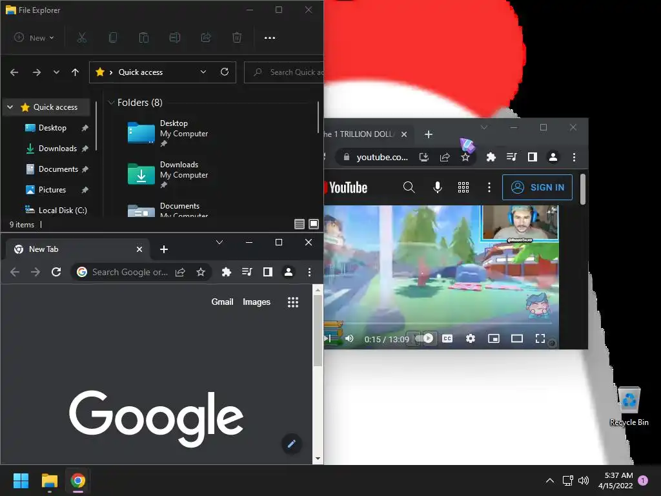
Task: Collapse the Quick access tree node
Action: (10, 107)
